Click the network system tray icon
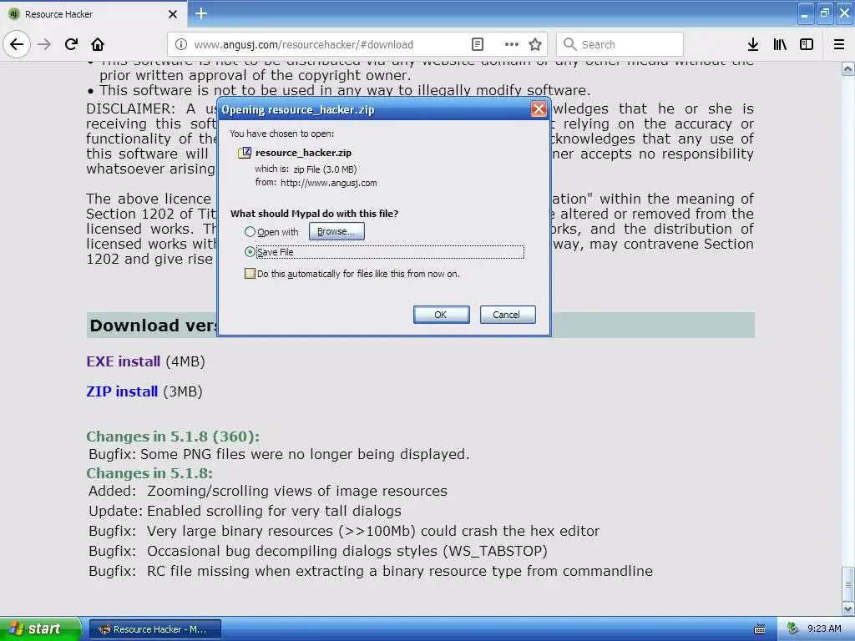 [x=793, y=628]
